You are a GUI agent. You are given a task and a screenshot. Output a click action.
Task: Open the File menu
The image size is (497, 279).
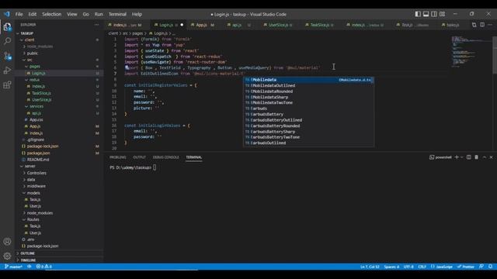pos(19,14)
